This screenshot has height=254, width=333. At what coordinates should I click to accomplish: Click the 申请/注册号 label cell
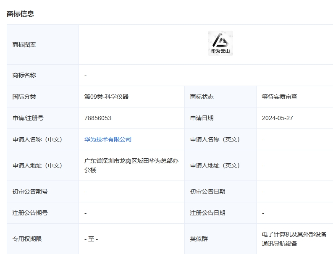coord(28,118)
